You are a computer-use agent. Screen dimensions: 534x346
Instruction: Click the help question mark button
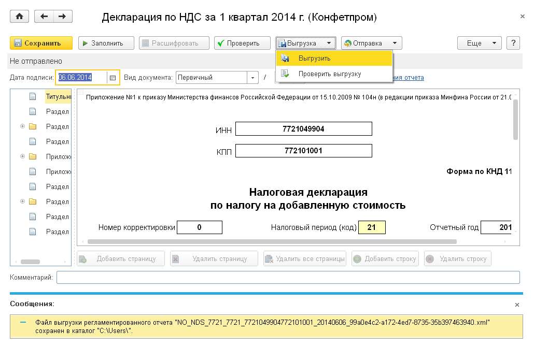pos(513,44)
